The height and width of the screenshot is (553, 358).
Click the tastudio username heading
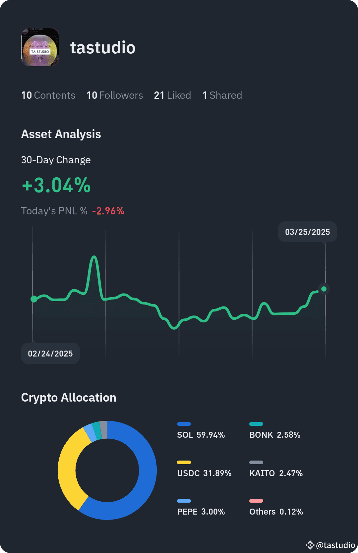click(x=103, y=47)
